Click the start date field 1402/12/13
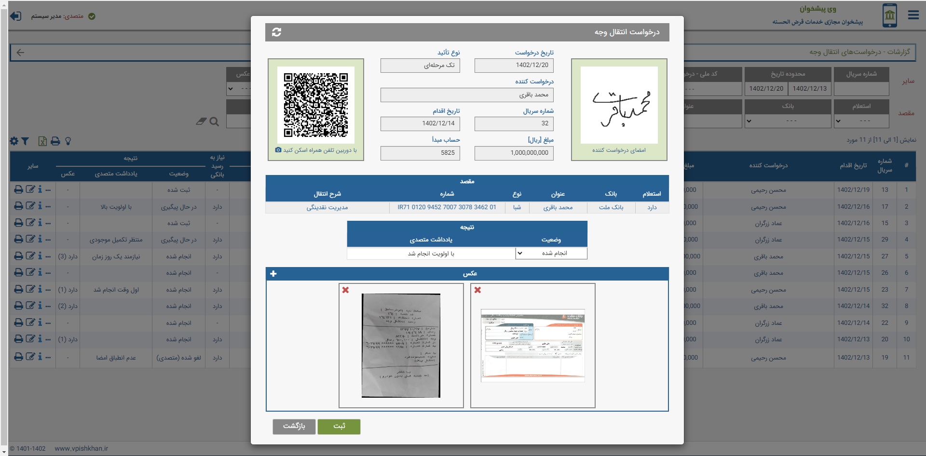 [810, 89]
